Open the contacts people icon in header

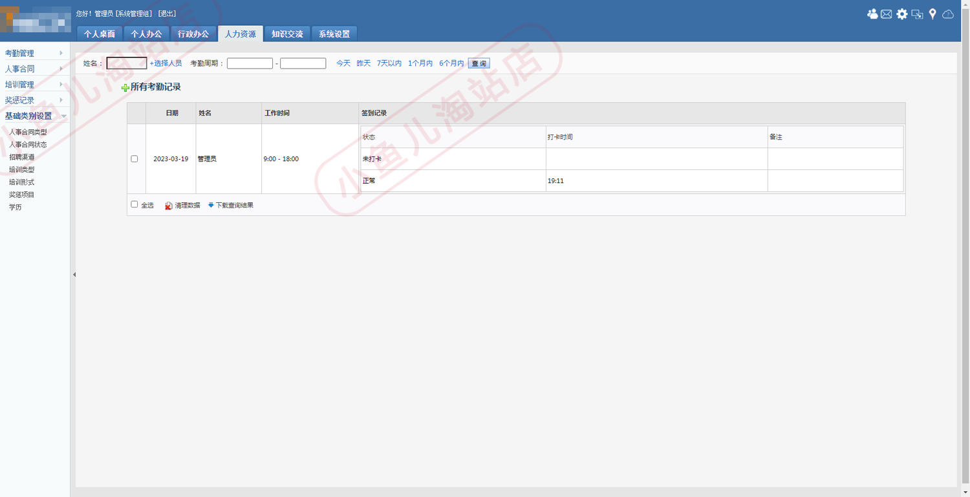point(872,14)
